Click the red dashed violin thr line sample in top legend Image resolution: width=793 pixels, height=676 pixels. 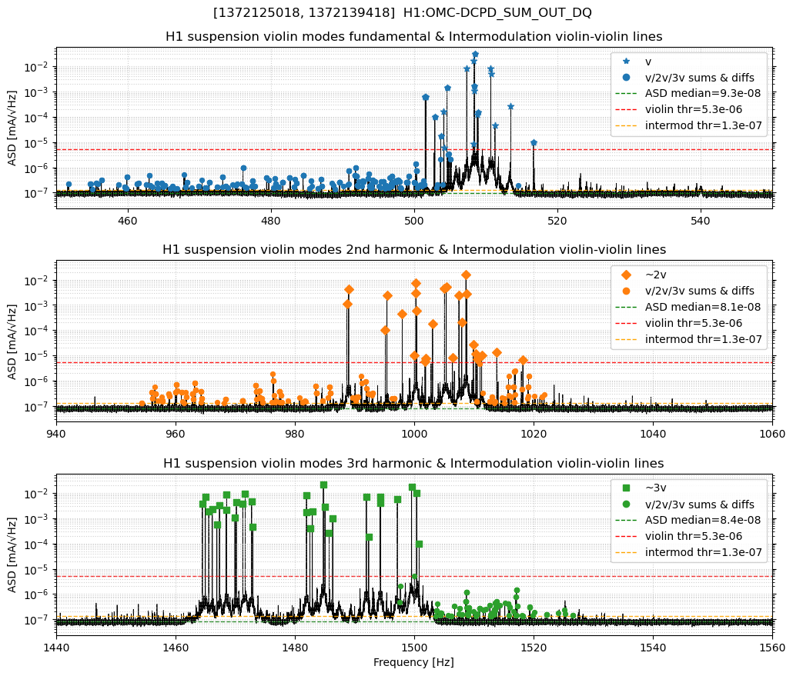pyautogui.click(x=626, y=110)
